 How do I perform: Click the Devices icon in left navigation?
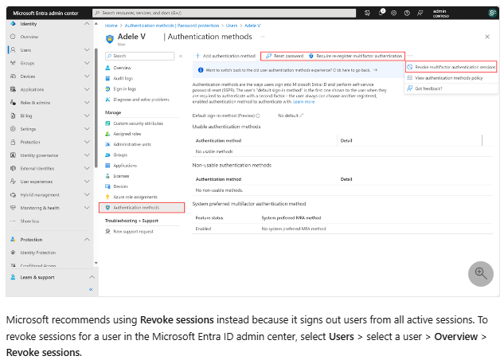click(x=13, y=76)
